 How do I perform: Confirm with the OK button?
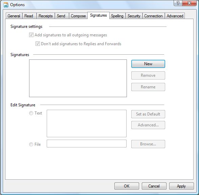pos(127,186)
